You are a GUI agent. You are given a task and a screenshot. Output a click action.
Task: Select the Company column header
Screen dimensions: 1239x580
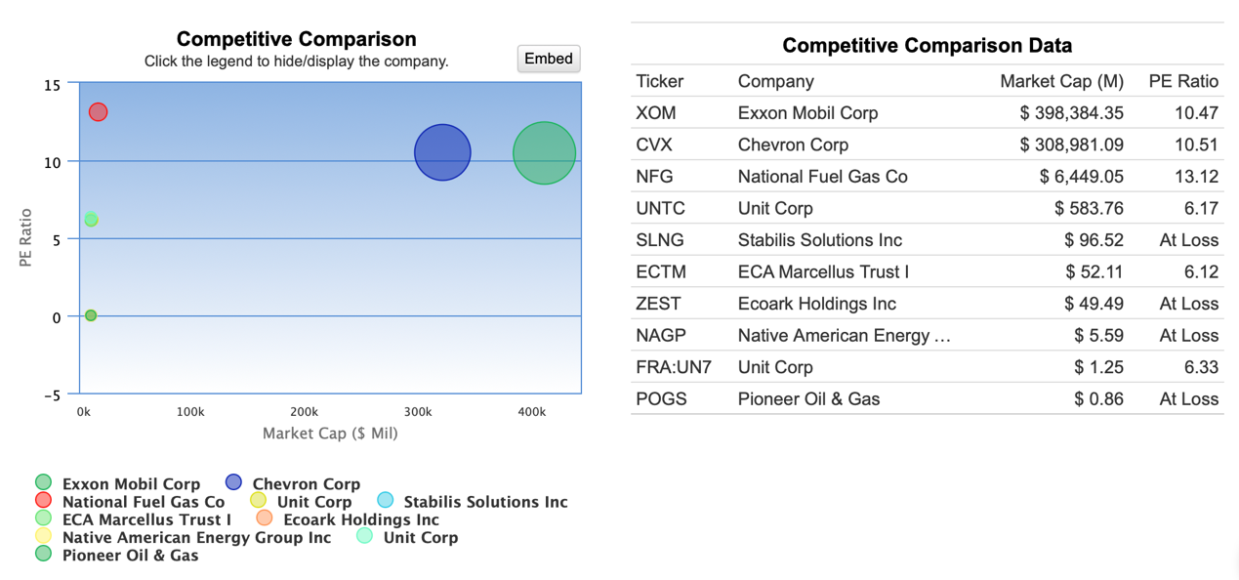click(775, 81)
